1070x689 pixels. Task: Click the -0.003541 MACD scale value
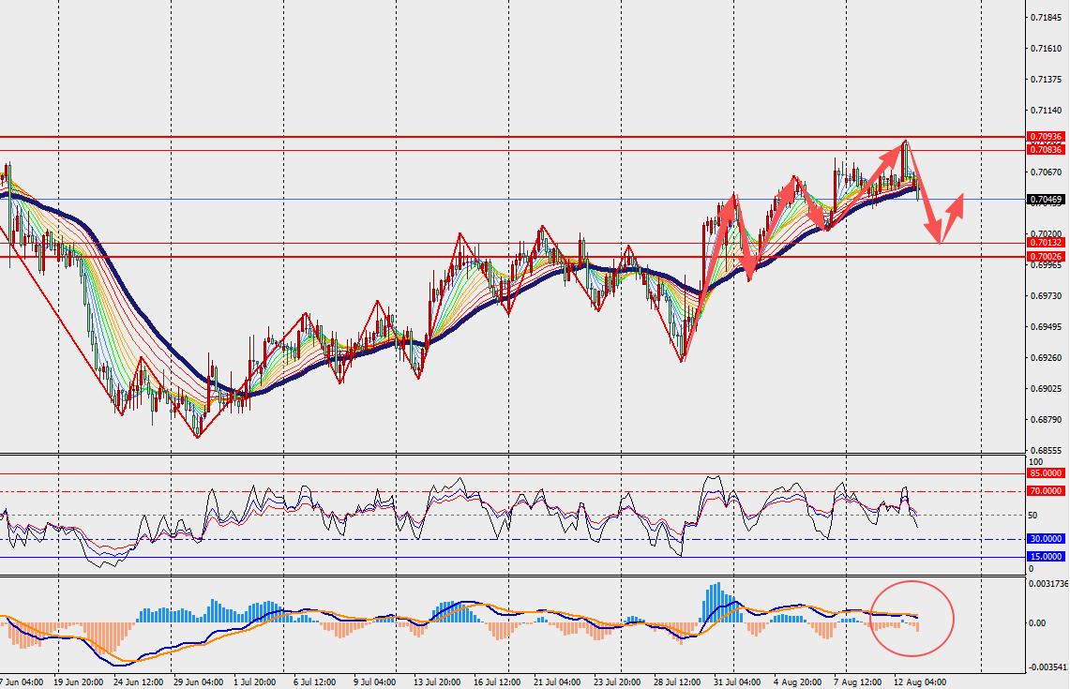[x=1048, y=667]
